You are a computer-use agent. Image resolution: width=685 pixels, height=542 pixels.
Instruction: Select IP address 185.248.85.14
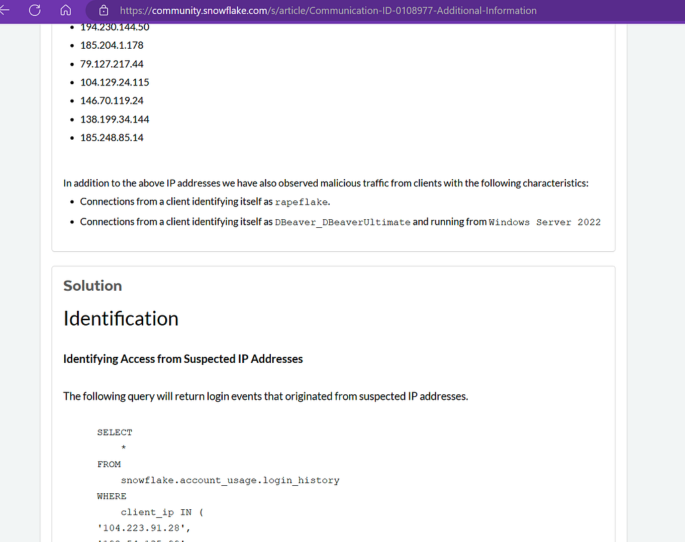[x=112, y=138]
